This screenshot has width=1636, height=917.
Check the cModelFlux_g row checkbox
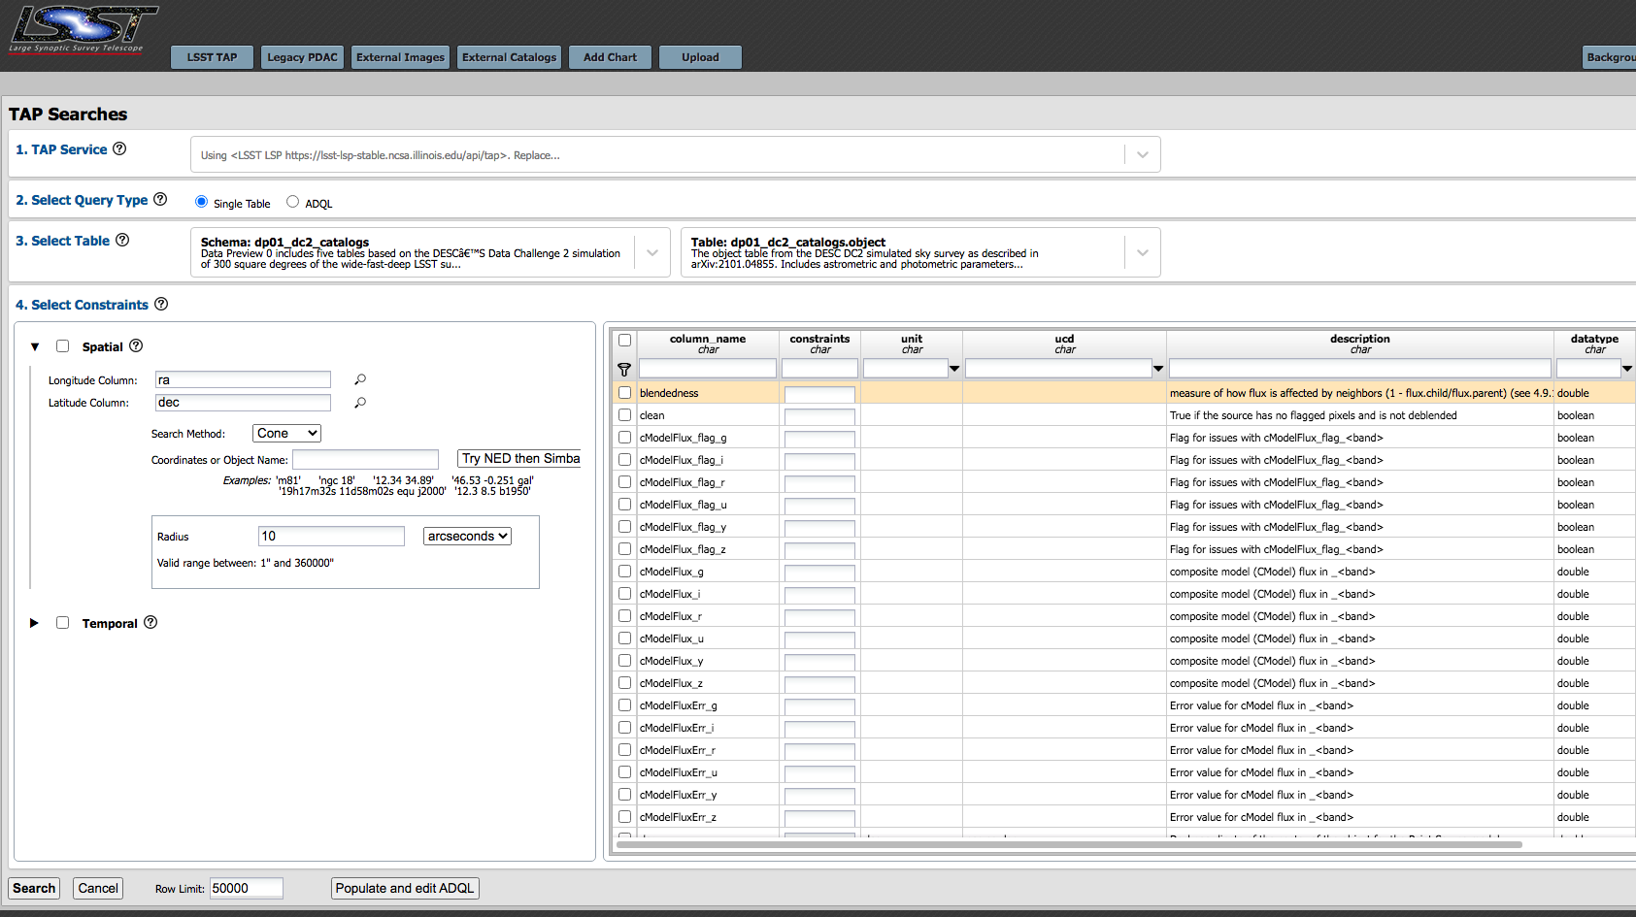pyautogui.click(x=624, y=572)
